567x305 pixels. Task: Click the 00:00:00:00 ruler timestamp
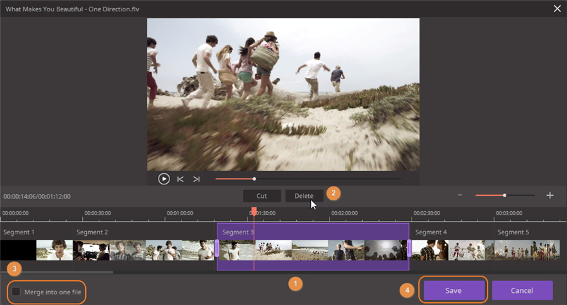[x=15, y=213]
